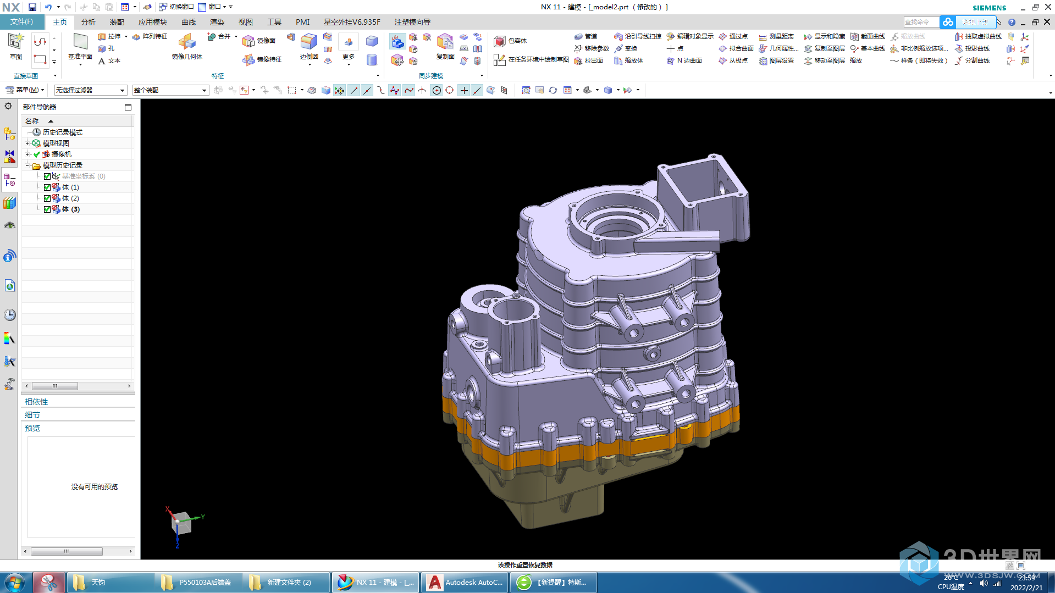Switch to the 分析 ribbon tab
The image size is (1055, 593).
point(88,22)
